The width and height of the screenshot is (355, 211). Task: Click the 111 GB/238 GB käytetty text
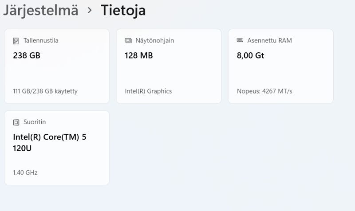click(45, 91)
